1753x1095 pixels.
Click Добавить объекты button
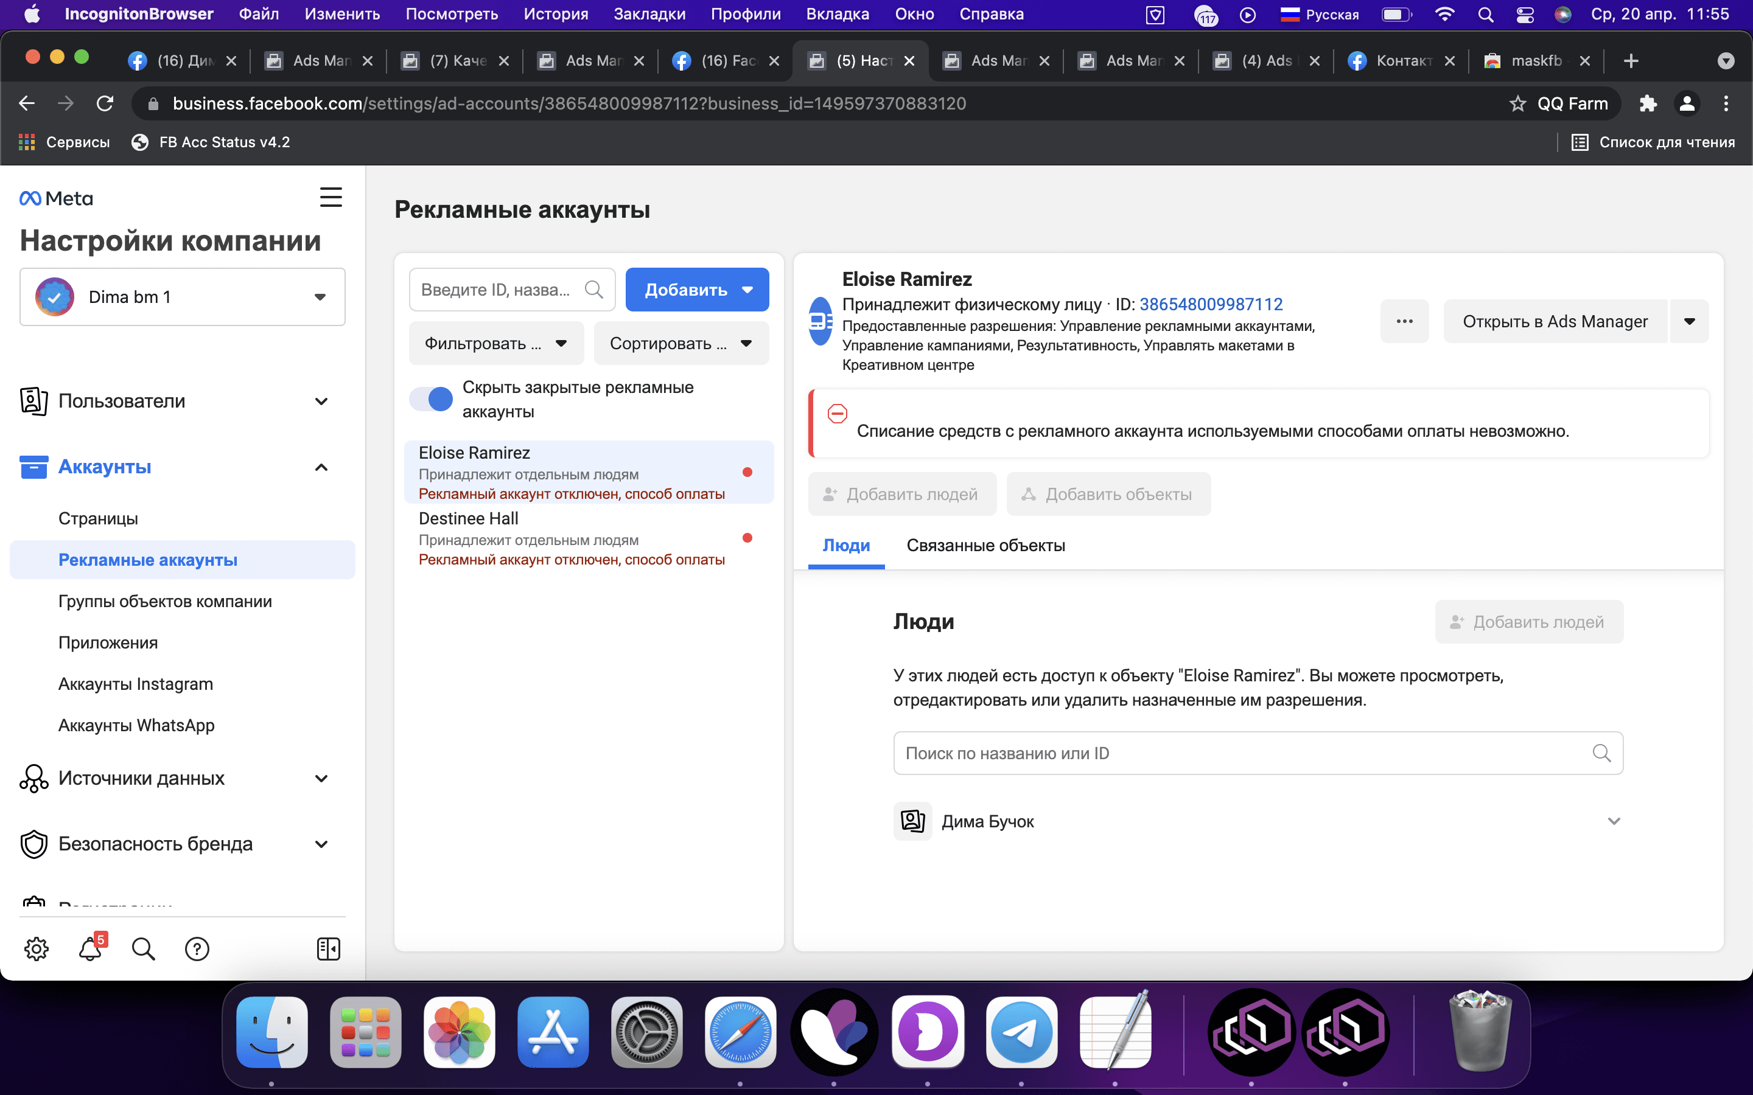click(x=1108, y=494)
